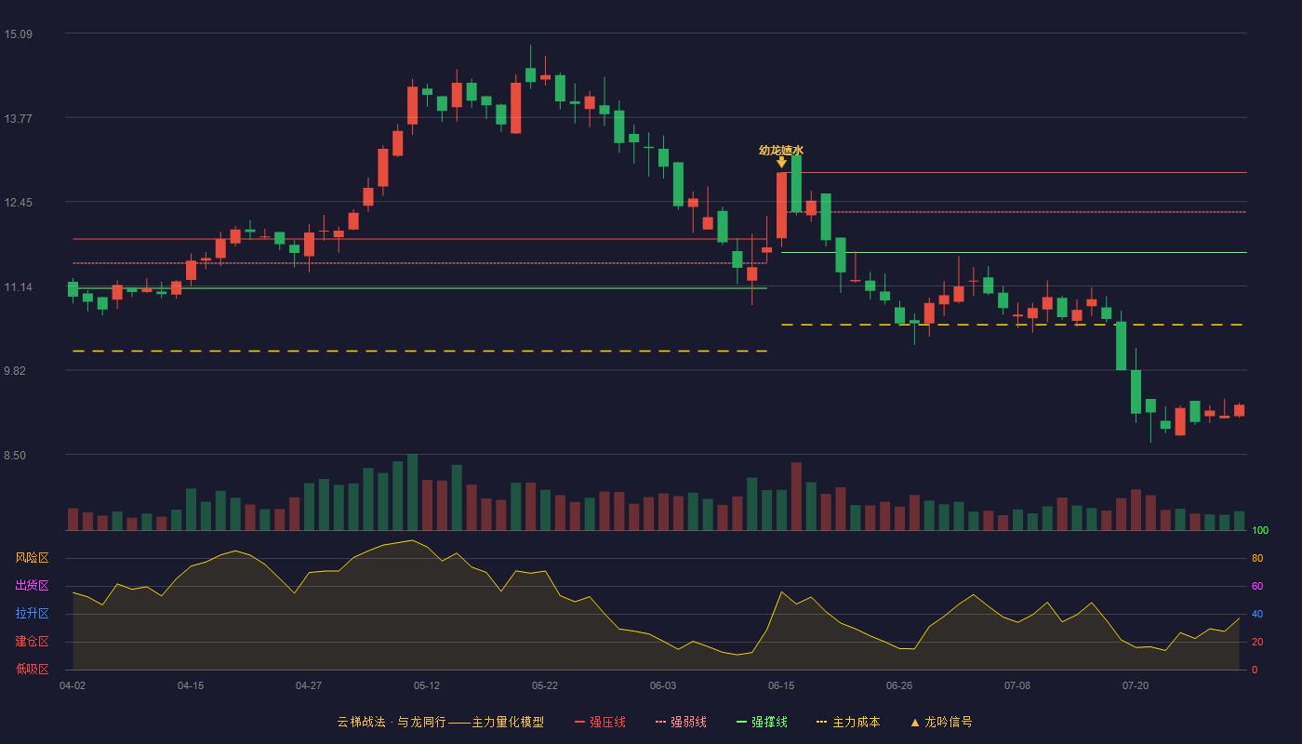Toggle the 主力成本 legend entry

coord(848,722)
